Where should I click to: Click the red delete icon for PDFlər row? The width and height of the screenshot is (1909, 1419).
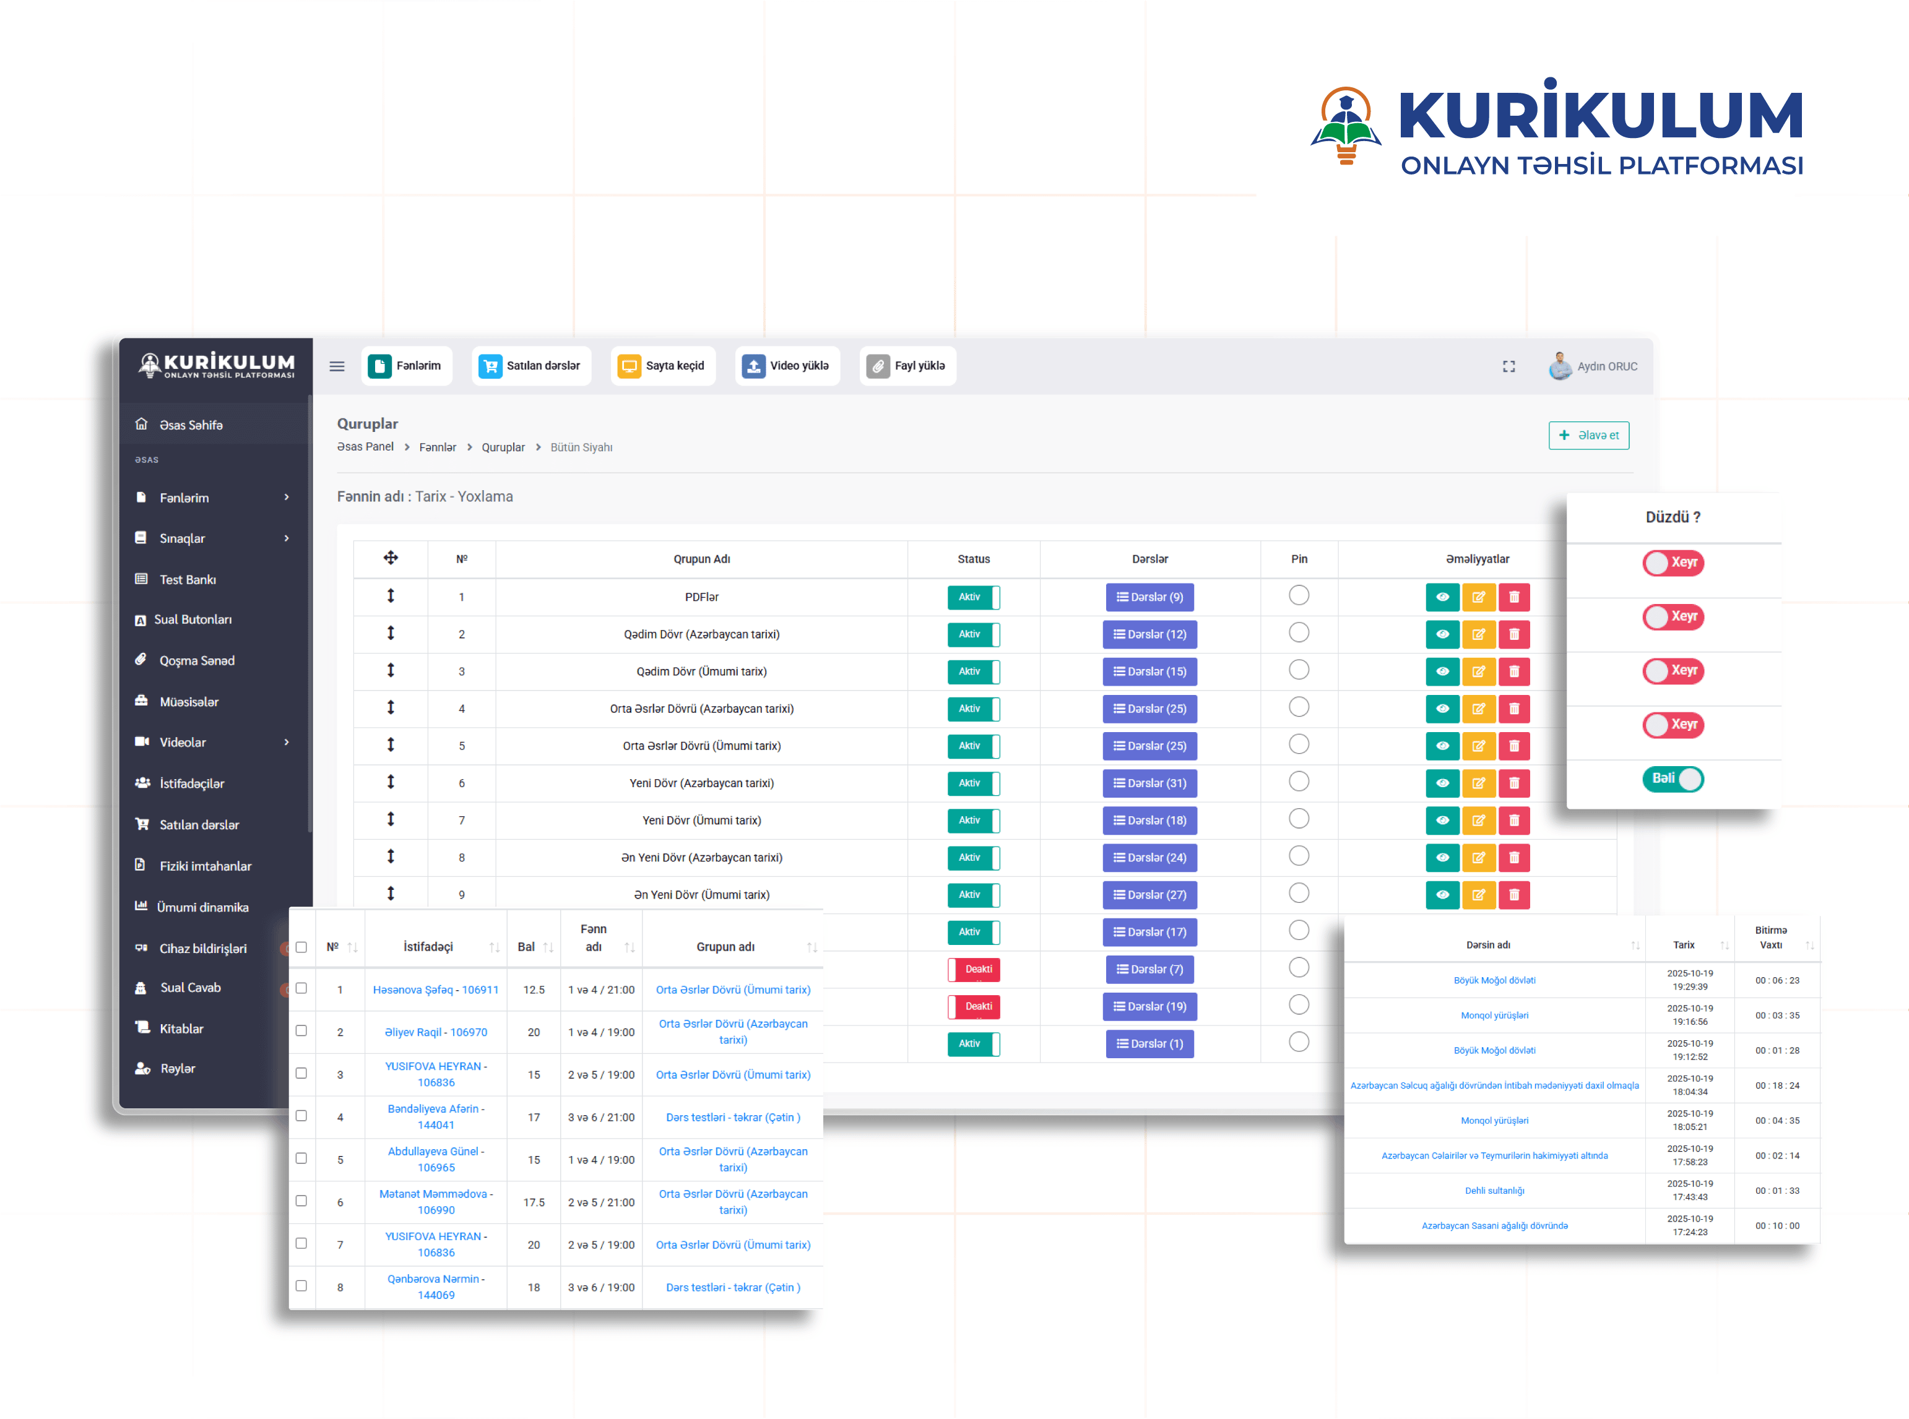tap(1514, 597)
